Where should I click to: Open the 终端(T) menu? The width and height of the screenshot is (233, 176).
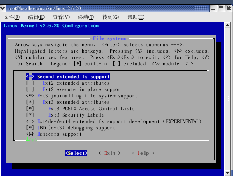pos(86,17)
